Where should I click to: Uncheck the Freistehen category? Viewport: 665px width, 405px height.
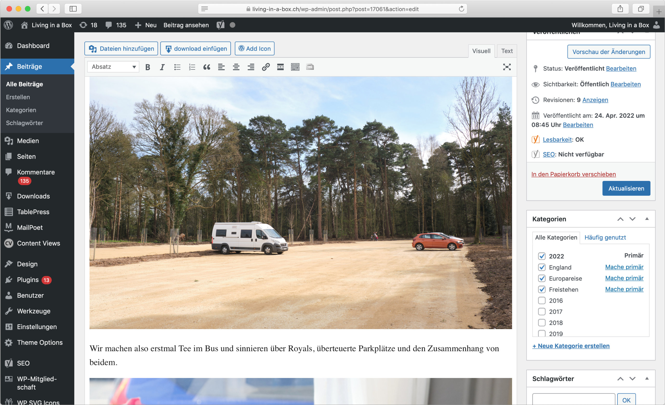click(542, 289)
